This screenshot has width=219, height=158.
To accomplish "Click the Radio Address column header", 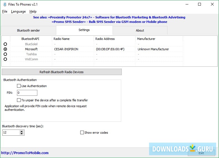I will [x=115, y=39].
